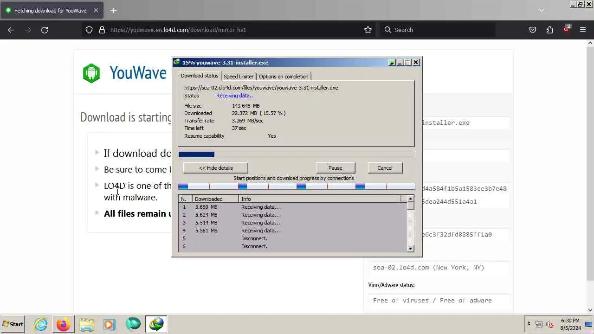Click the muted volume tray icon
Image resolution: width=594 pixels, height=334 pixels.
pos(550,324)
